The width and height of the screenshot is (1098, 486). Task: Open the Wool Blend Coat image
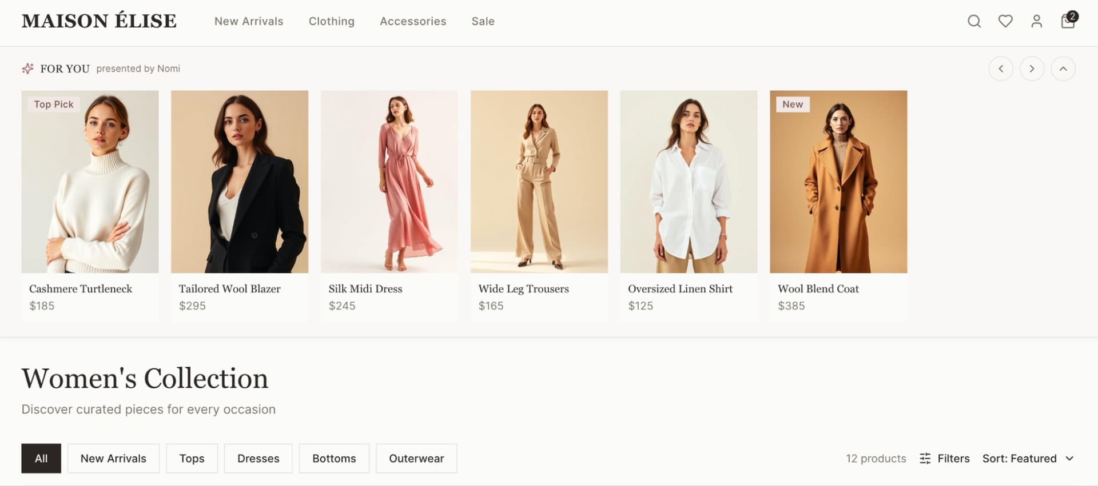point(838,182)
